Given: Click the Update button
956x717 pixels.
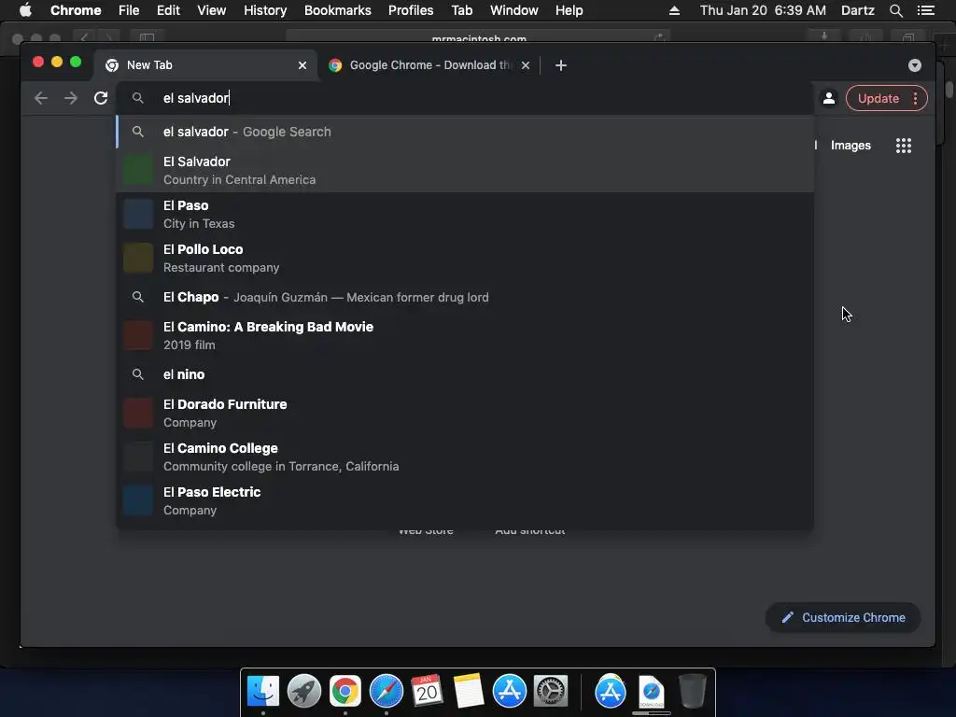Looking at the screenshot, I should 878,98.
